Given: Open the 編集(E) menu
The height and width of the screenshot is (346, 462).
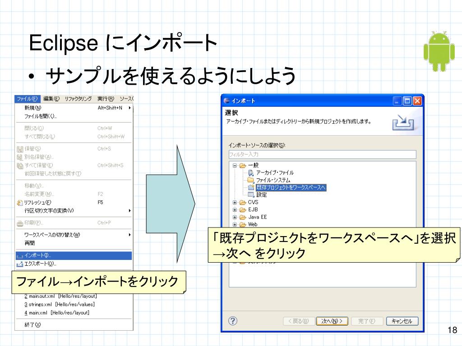Looking at the screenshot, I should tap(51, 99).
